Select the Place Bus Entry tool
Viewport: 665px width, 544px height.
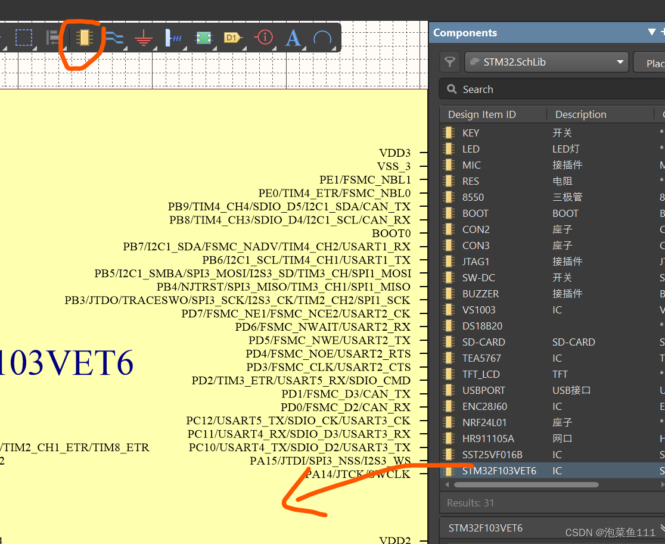[x=173, y=38]
